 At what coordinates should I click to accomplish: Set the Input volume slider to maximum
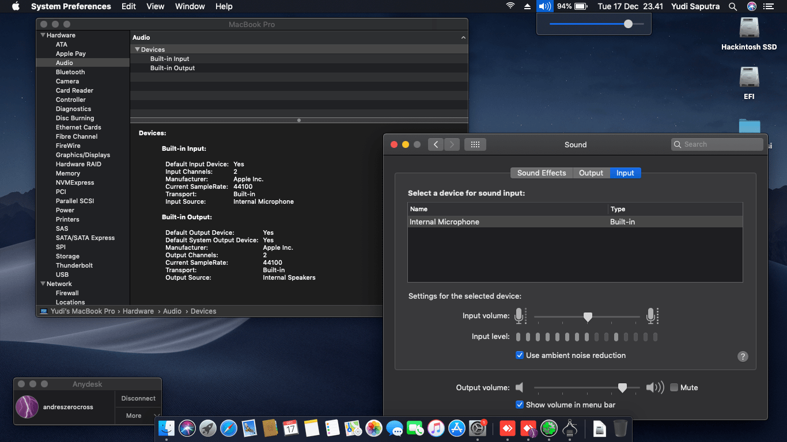(x=638, y=317)
